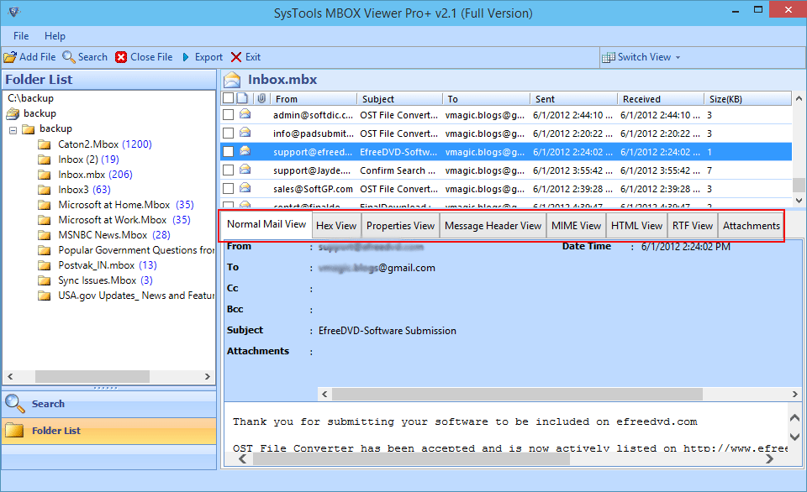Switch to MIME View tab
The image size is (807, 492).
click(576, 226)
